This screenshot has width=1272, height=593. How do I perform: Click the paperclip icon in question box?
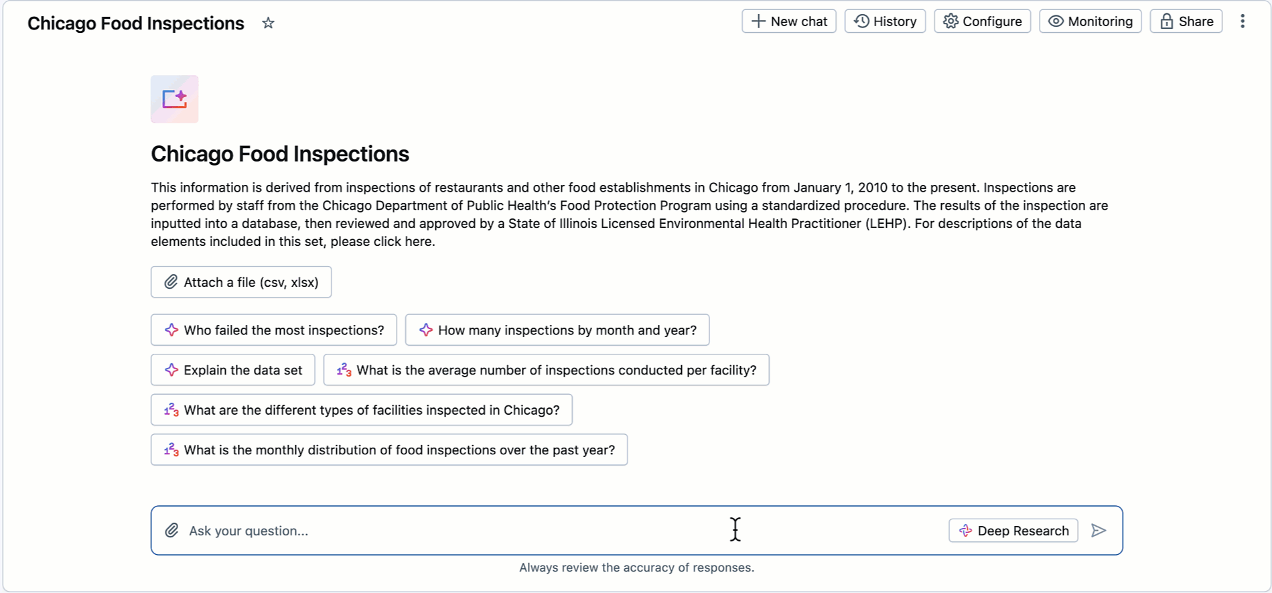click(172, 531)
